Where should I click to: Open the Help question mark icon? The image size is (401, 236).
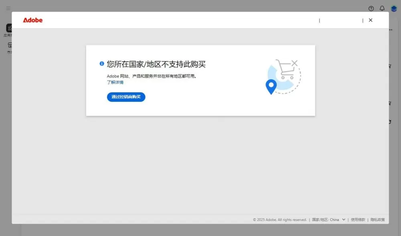point(371,8)
